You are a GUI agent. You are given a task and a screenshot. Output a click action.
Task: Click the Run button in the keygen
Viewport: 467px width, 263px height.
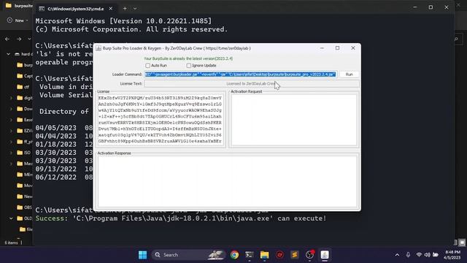pyautogui.click(x=349, y=75)
